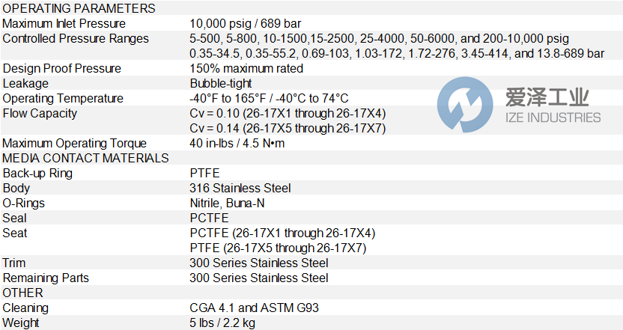Click the OPERATING PARAMETERS section header

coord(79,8)
